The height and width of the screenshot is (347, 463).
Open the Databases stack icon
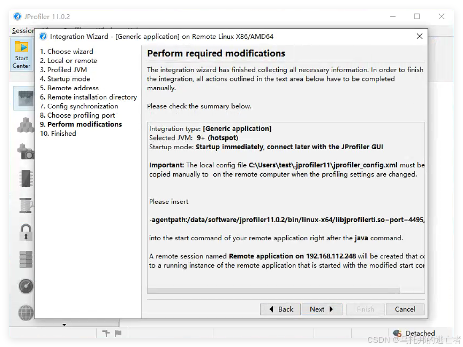click(26, 259)
